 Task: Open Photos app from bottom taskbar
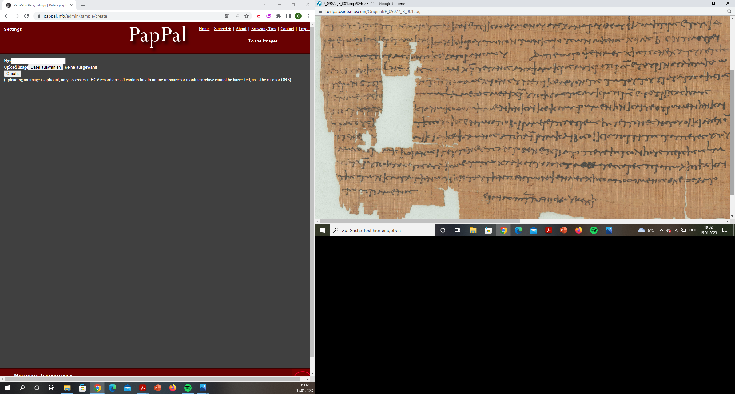click(x=203, y=388)
